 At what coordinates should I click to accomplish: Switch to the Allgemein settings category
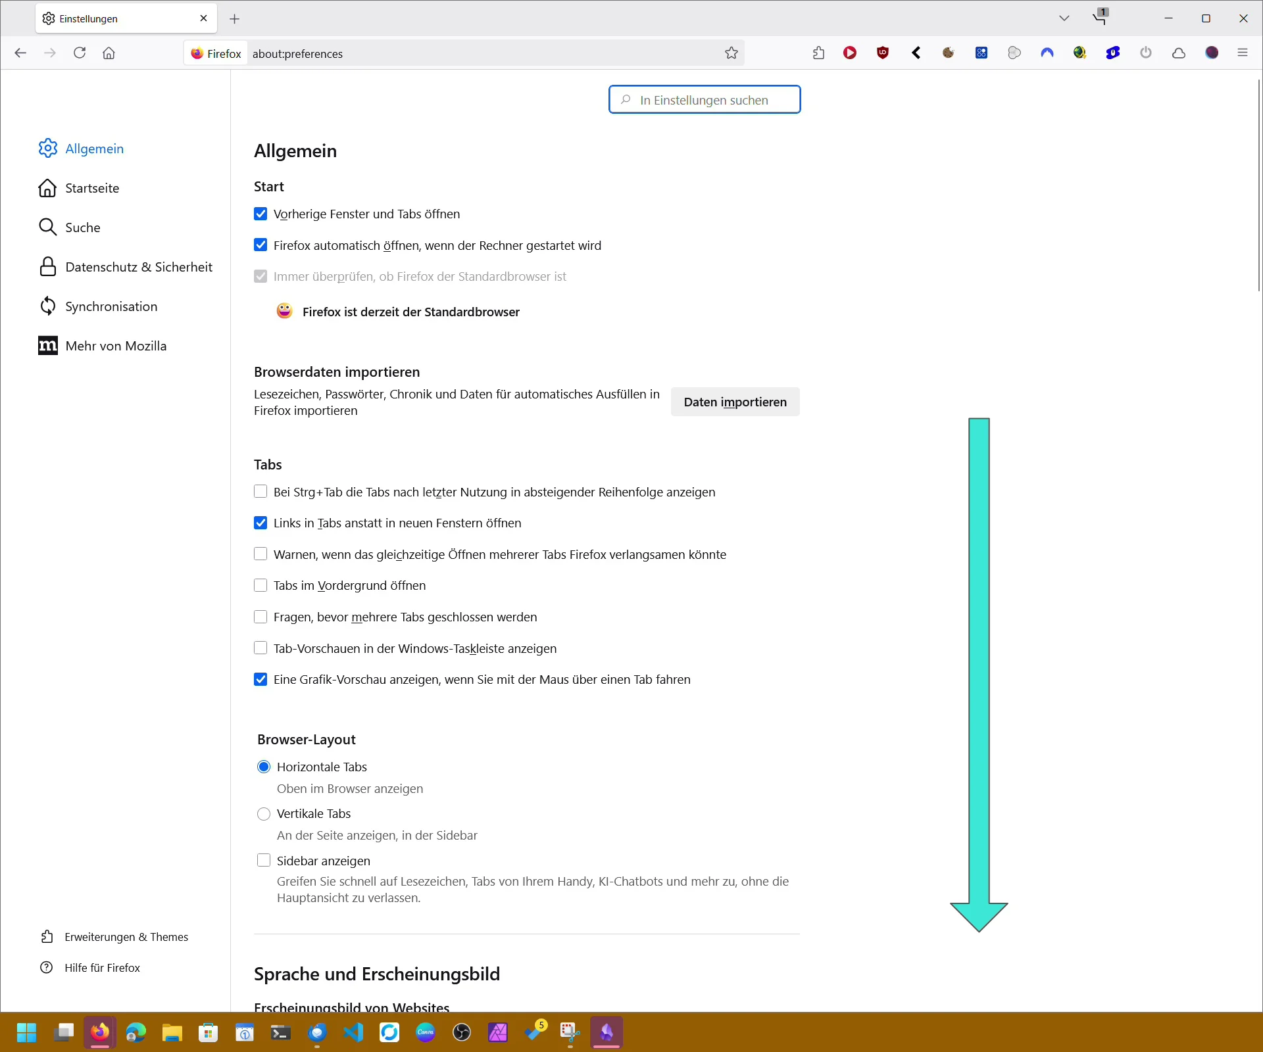pos(81,149)
